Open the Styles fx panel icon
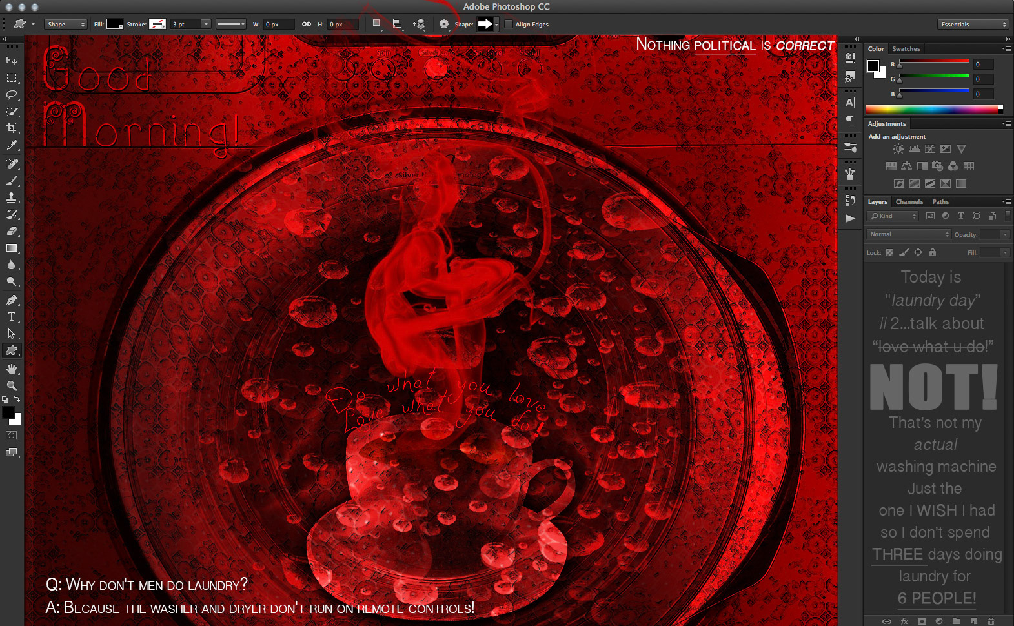 tap(850, 78)
